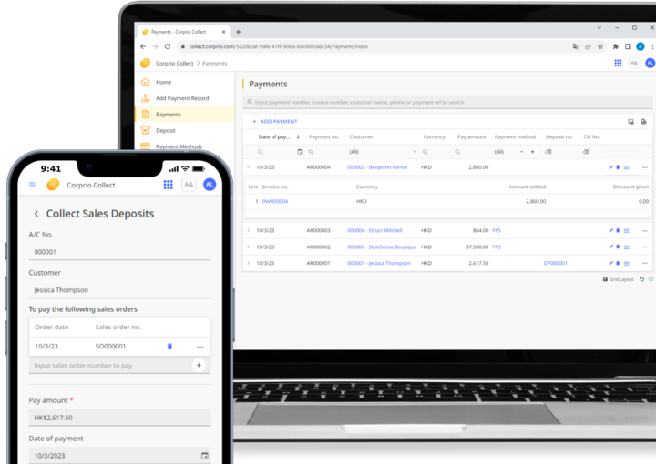Sort by Date of payment column
Viewport: 656px width, 464px height.
pos(274,137)
